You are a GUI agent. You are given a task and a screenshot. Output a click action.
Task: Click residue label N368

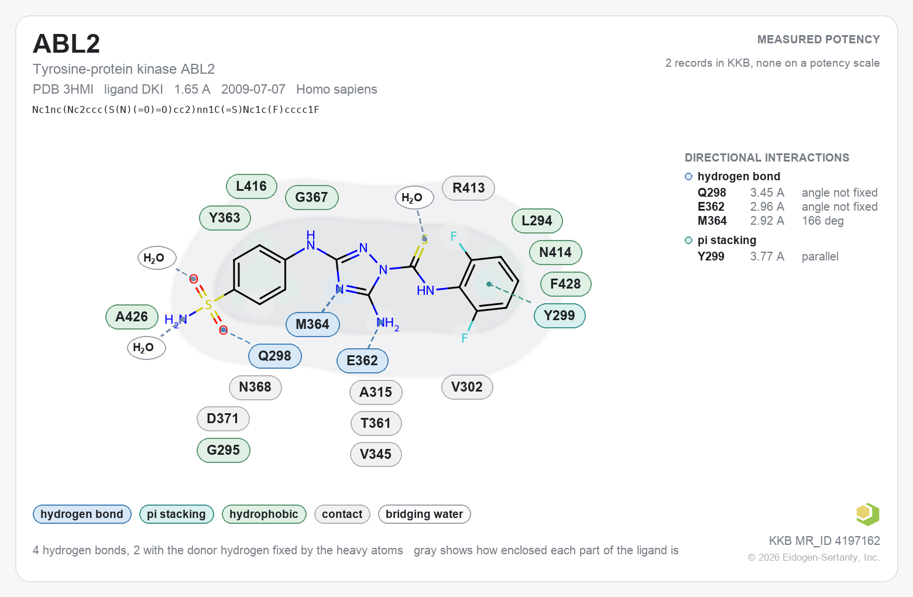(x=256, y=387)
